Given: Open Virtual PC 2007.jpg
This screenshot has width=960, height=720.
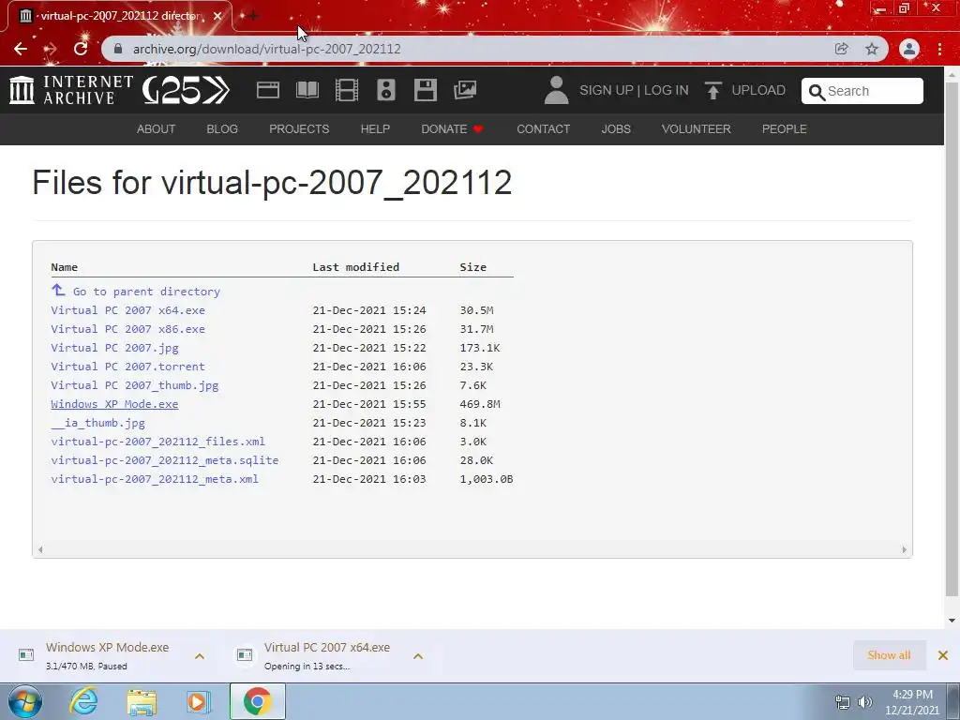Looking at the screenshot, I should (x=115, y=348).
